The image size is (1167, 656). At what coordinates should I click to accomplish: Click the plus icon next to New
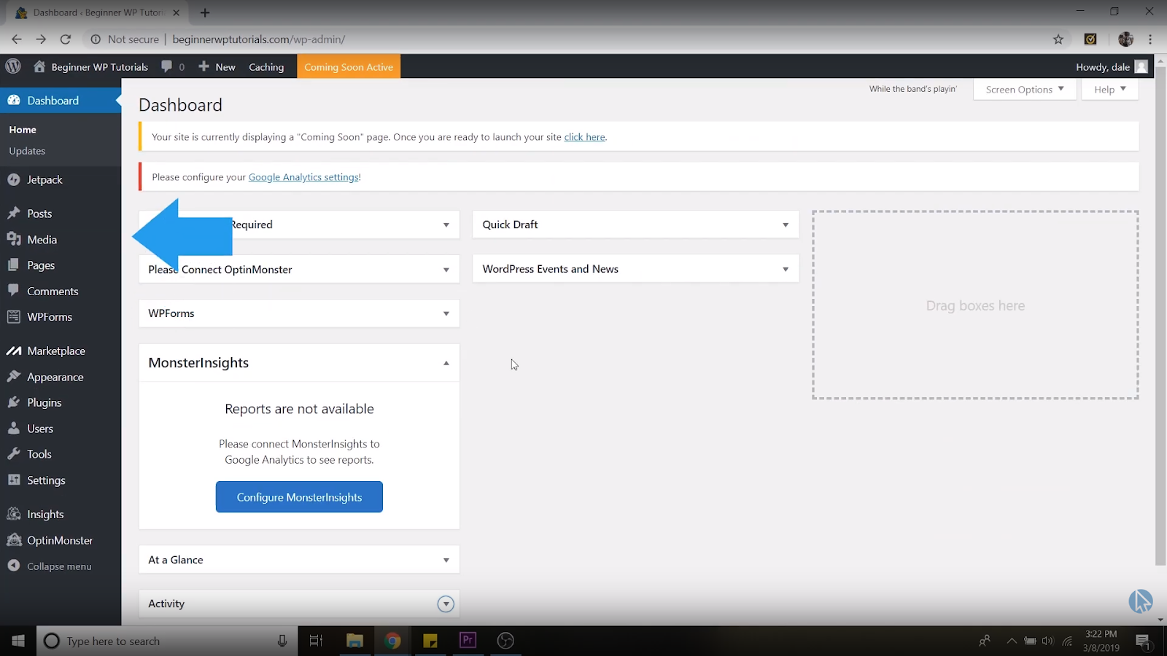coord(204,66)
